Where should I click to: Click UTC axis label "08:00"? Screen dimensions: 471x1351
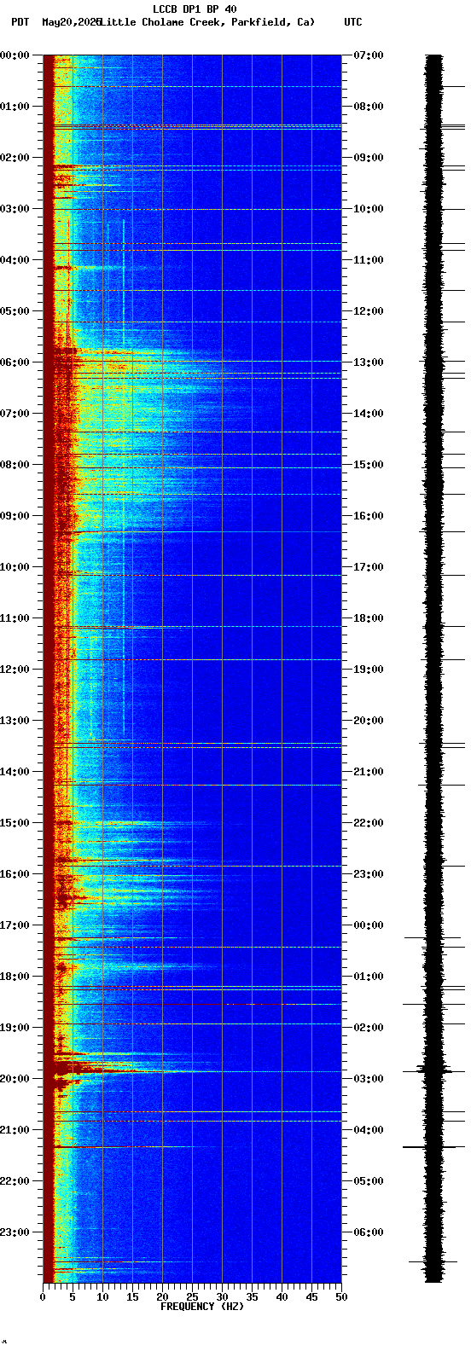pos(369,107)
